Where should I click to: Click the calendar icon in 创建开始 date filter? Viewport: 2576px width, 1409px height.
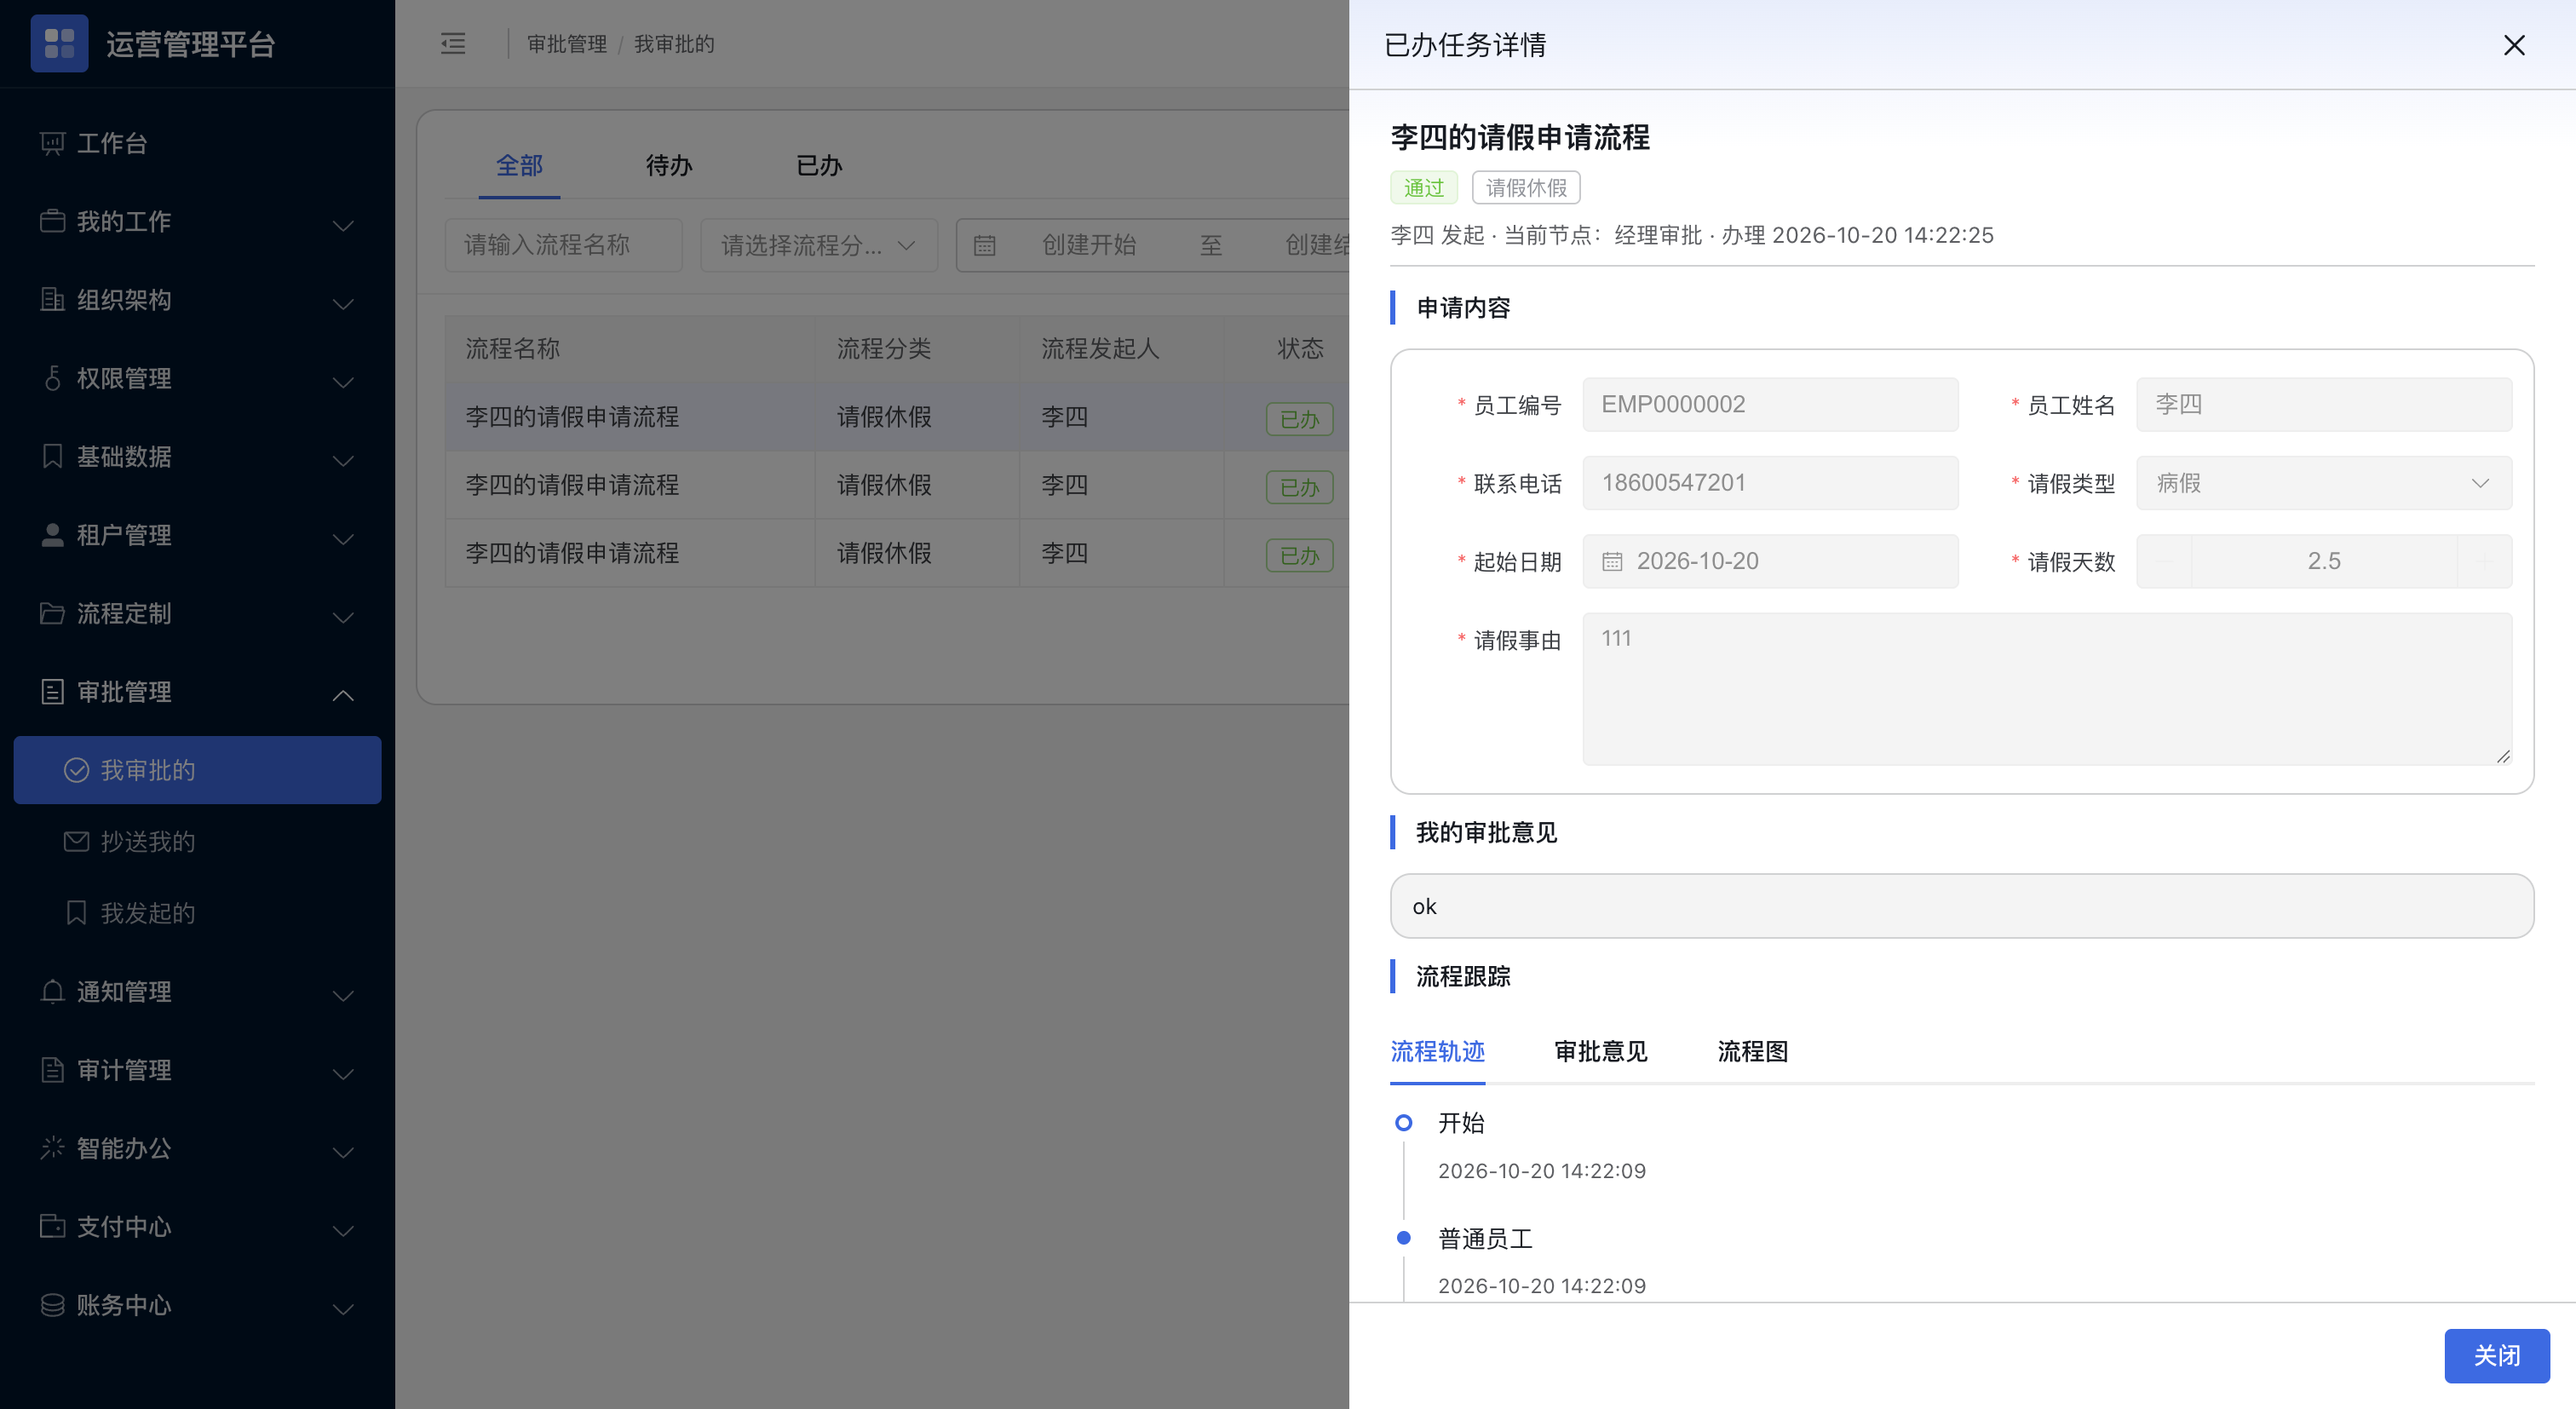tap(984, 245)
